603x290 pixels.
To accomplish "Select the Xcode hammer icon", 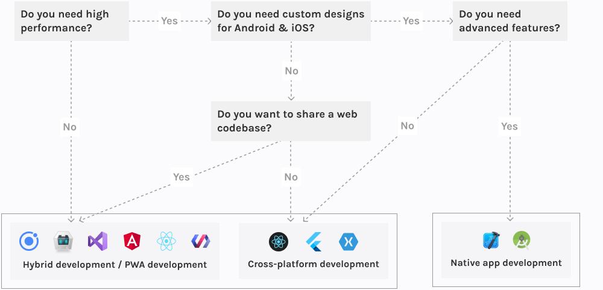I will [491, 241].
